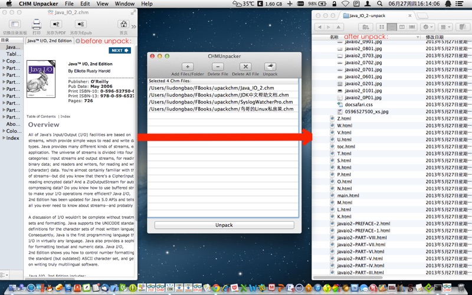Go to the home page in CHM viewer
This screenshot has width=472, height=295.
(x=123, y=24)
